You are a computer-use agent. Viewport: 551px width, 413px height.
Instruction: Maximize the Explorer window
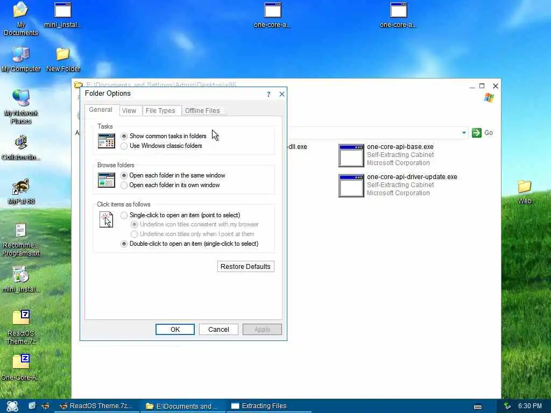tap(482, 86)
